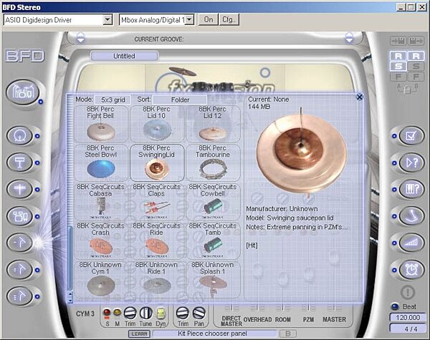The image size is (430, 340).
Task: Click the right groove up/down arrows
Action: tap(349, 37)
